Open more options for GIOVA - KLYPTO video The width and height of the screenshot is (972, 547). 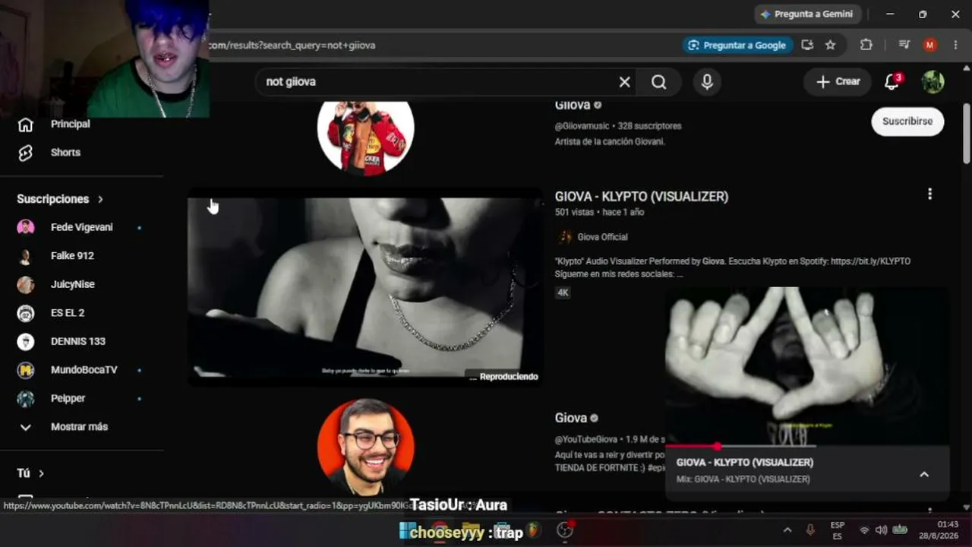coord(929,194)
